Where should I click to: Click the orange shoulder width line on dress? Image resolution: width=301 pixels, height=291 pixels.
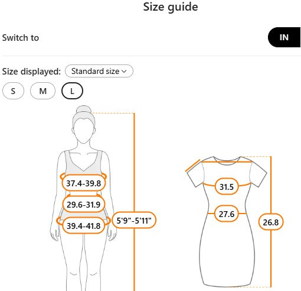tap(227, 162)
